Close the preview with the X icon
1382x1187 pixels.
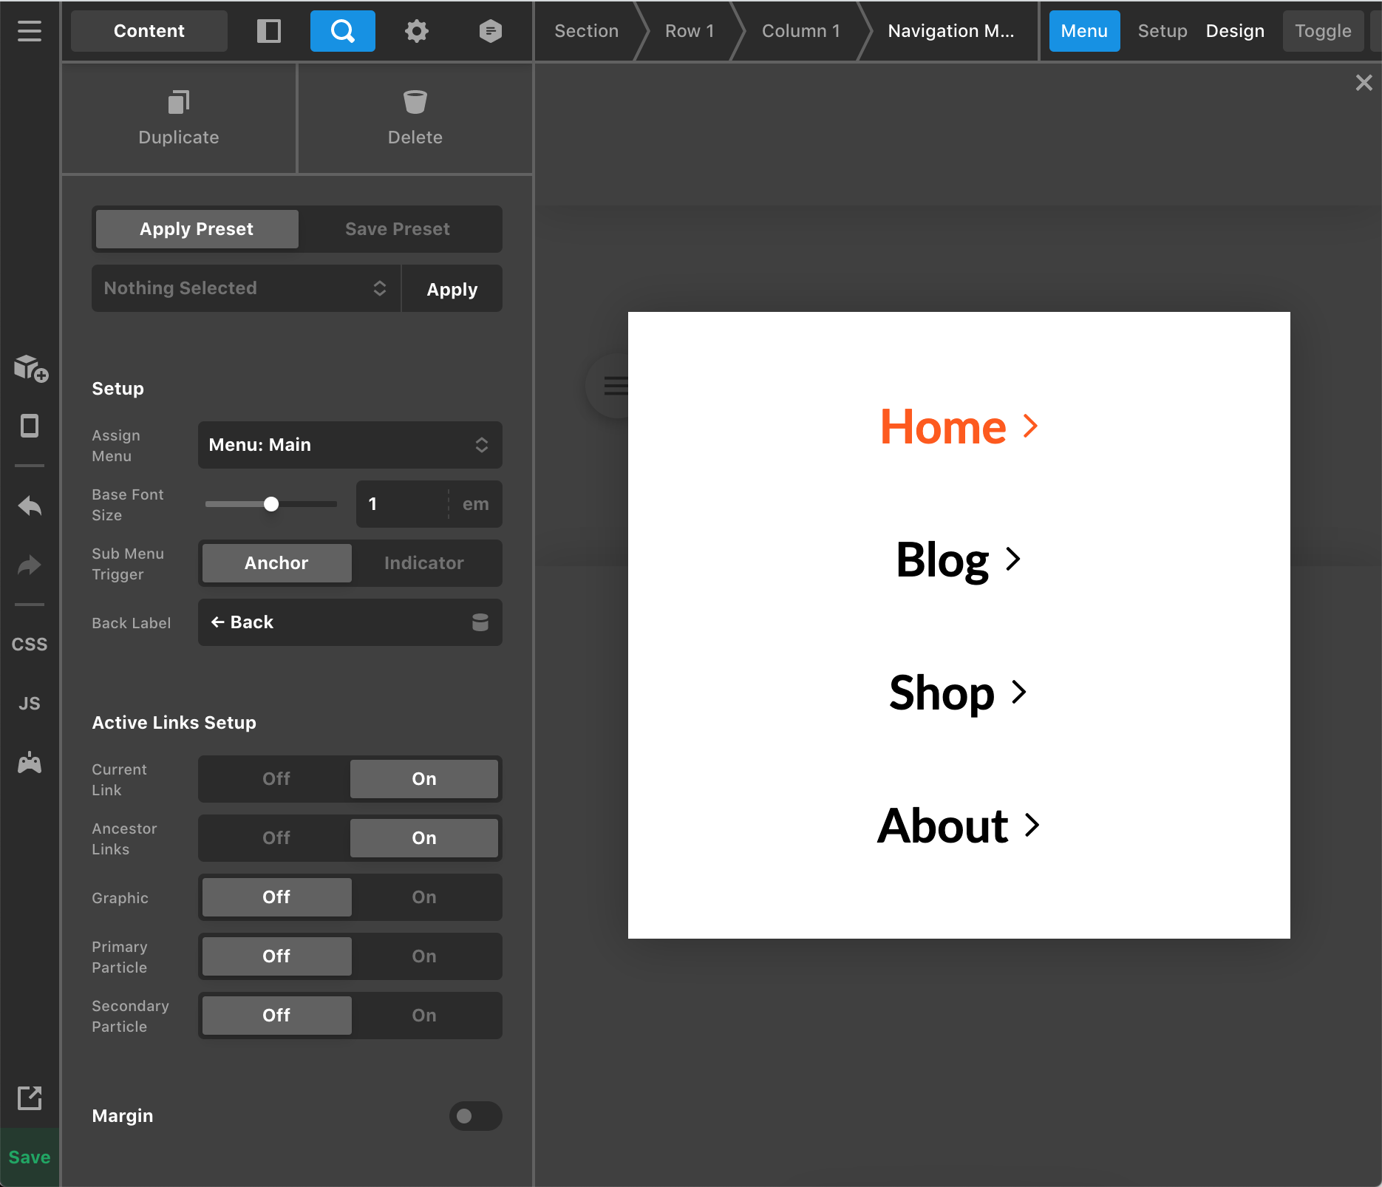(1364, 83)
